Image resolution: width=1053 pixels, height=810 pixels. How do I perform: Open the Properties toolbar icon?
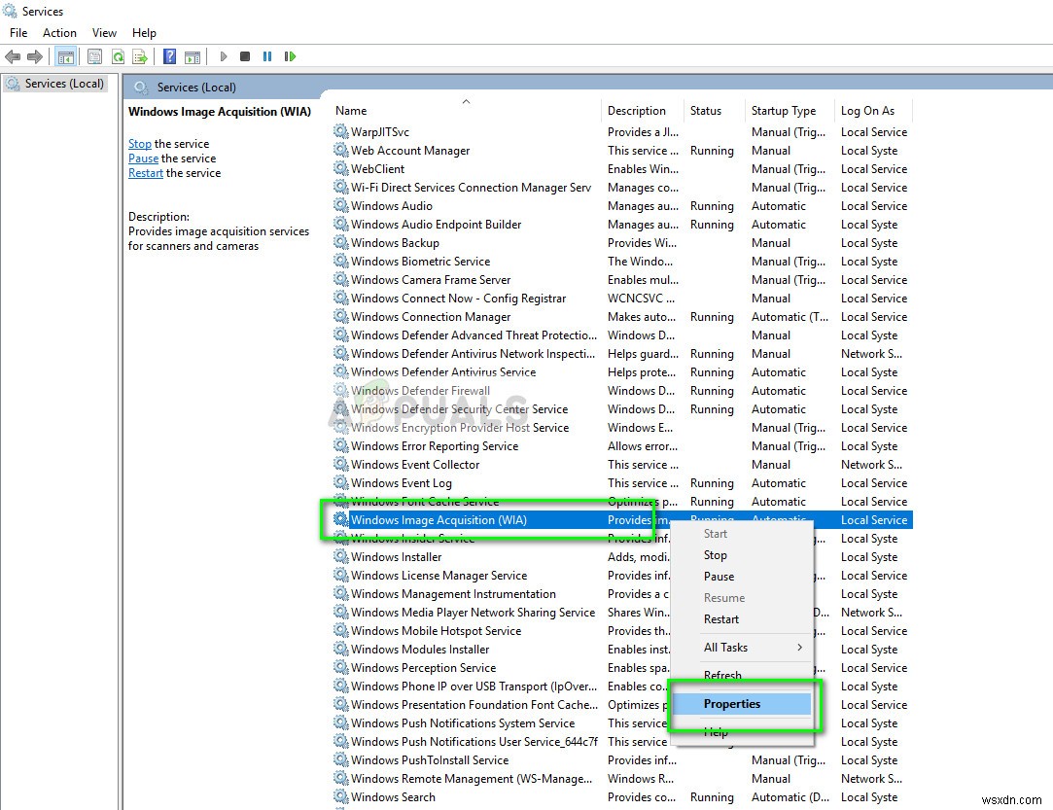coord(94,55)
